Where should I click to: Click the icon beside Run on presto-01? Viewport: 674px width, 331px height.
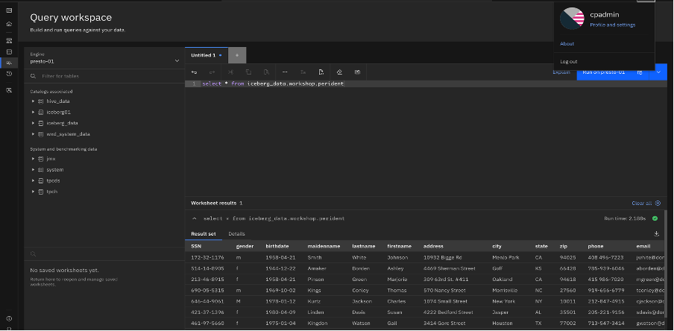pos(640,72)
